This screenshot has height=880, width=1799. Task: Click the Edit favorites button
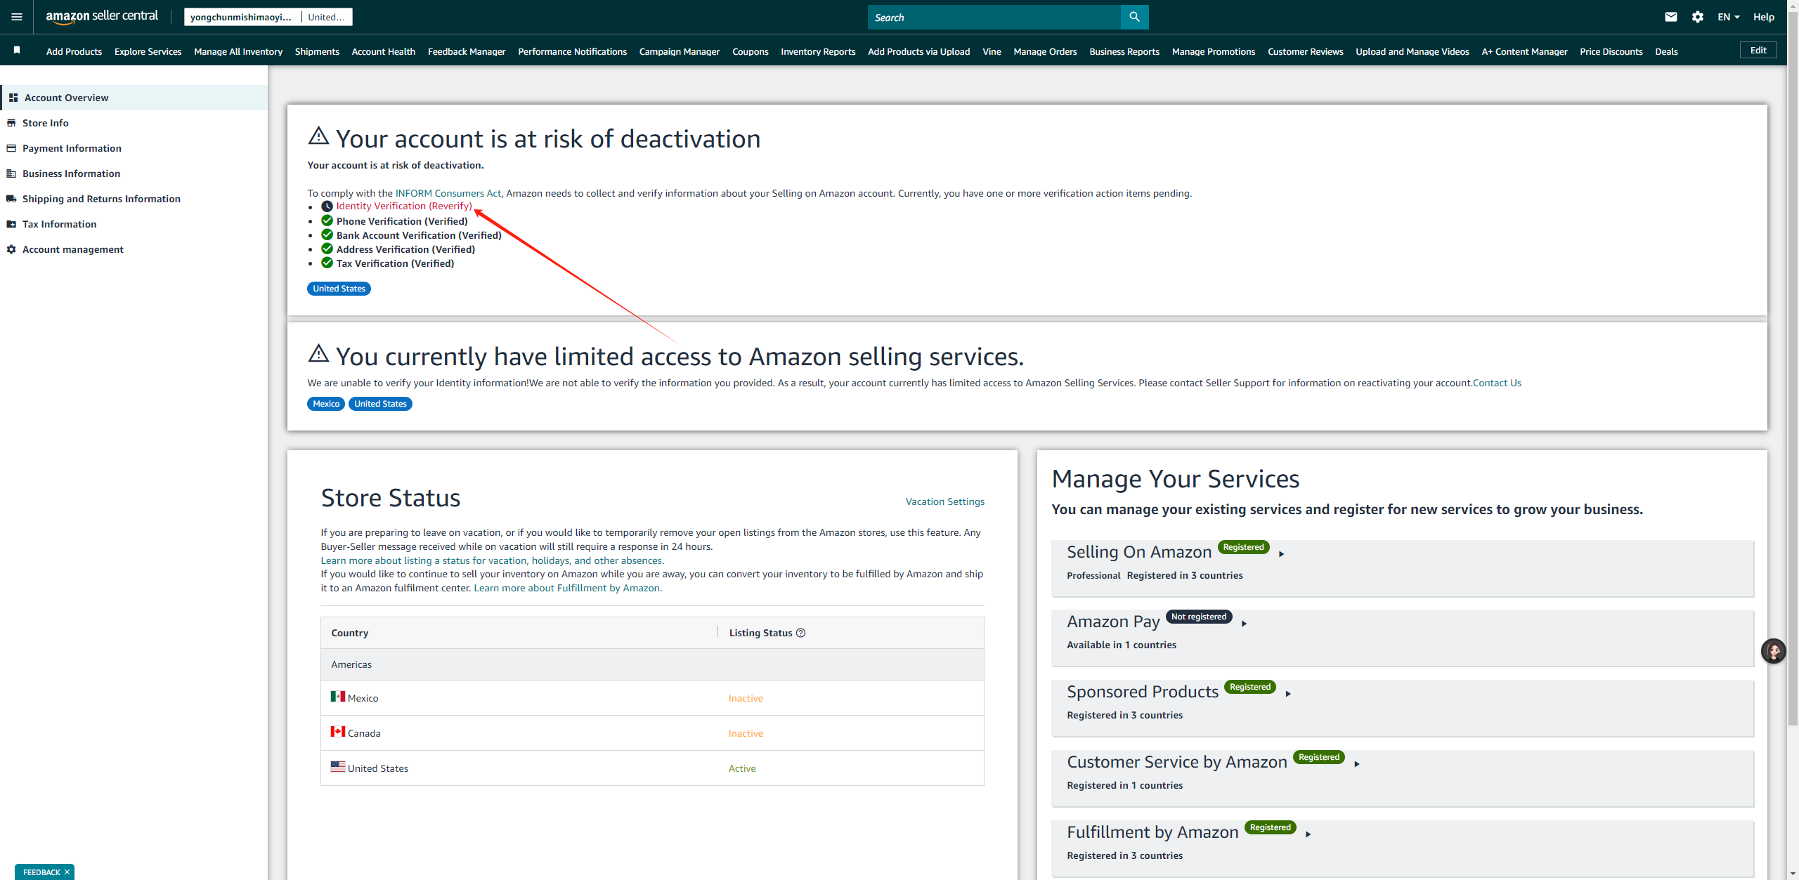click(x=1758, y=50)
